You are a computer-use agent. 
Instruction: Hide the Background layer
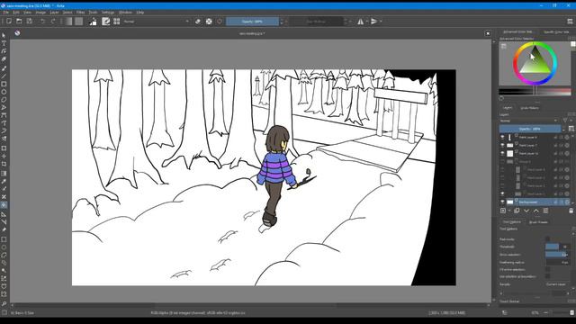[502, 202]
